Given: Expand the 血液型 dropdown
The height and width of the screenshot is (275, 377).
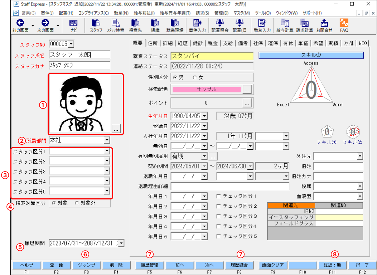Looking at the screenshot, I should [360, 196].
